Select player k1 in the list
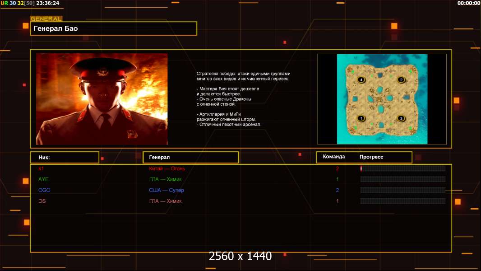The height and width of the screenshot is (271, 481). tap(41, 168)
